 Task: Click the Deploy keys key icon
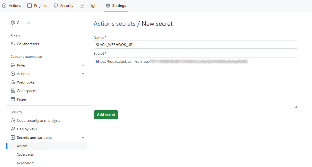[x=13, y=129]
